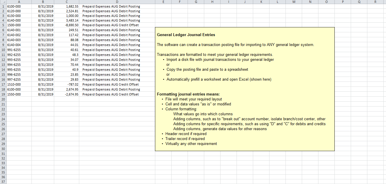This screenshot has width=386, height=184.
Task: Click amount cell 2,524.81
Action: [x=67, y=11]
